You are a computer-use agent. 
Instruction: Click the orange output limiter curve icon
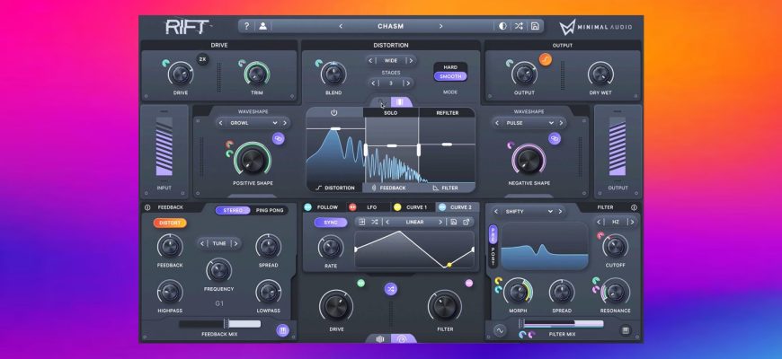pos(545,60)
